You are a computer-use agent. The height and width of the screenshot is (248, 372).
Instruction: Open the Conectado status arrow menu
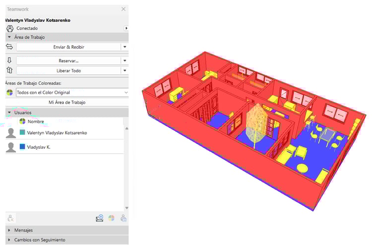[x=126, y=28]
